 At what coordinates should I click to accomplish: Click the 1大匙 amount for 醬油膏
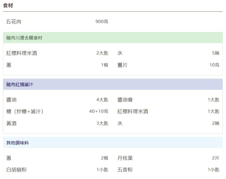coord(213,100)
